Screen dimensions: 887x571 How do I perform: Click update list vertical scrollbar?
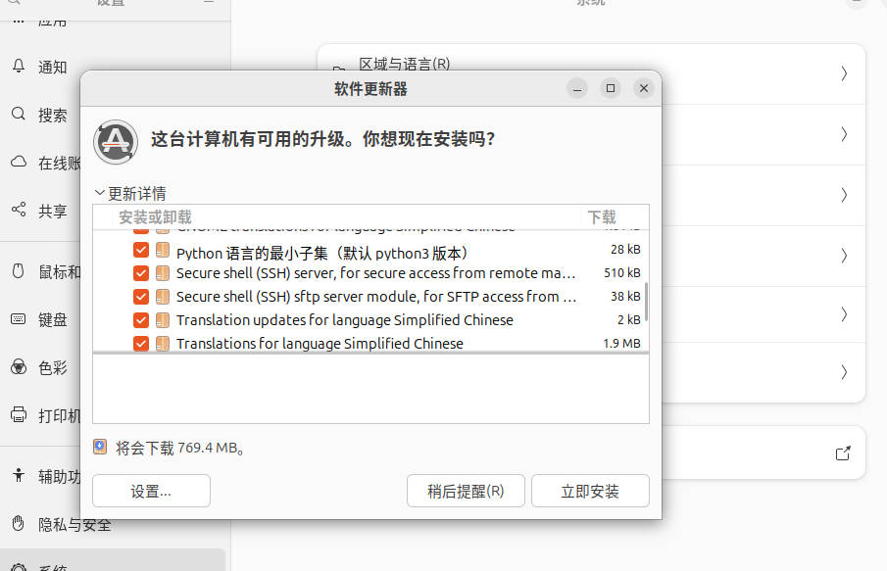(x=646, y=302)
